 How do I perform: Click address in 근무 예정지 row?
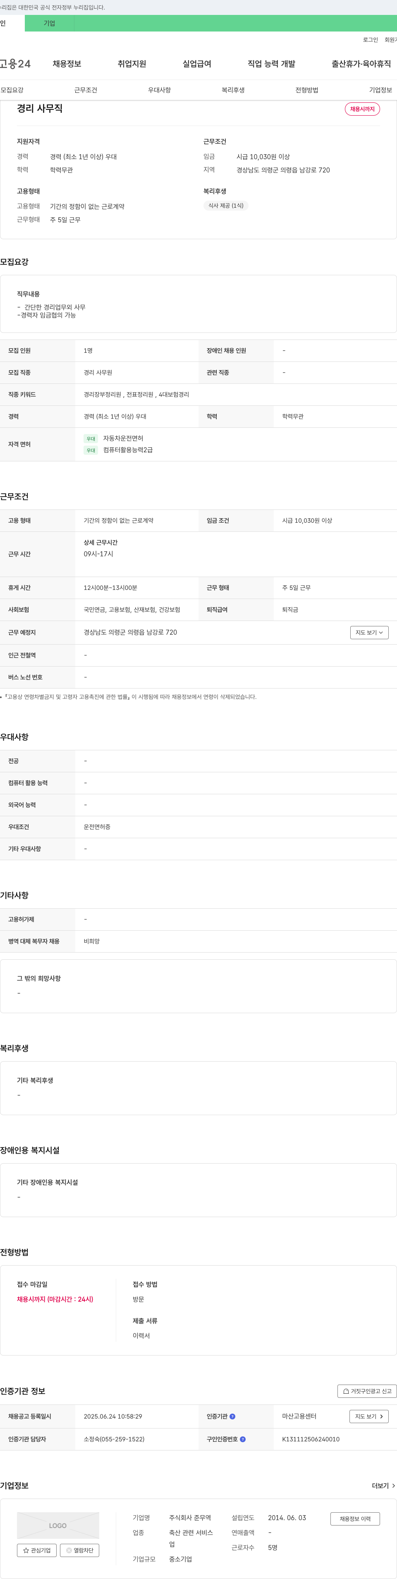click(130, 633)
